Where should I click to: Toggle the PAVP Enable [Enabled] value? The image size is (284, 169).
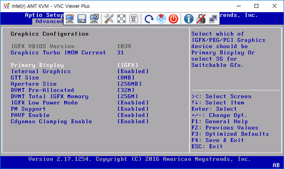(133, 115)
